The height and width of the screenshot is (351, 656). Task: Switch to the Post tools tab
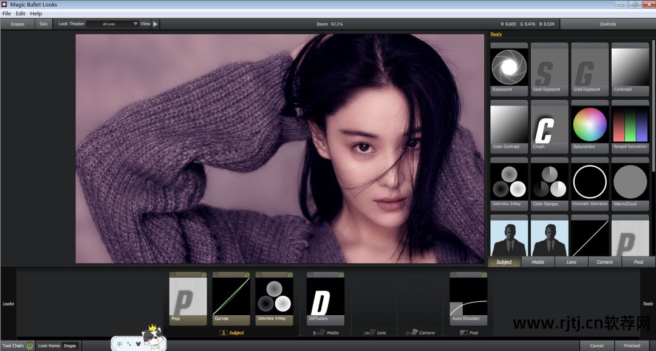[x=638, y=262]
